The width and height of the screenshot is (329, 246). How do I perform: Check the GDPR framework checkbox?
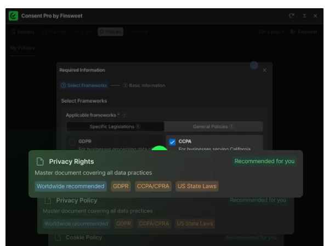[72, 142]
